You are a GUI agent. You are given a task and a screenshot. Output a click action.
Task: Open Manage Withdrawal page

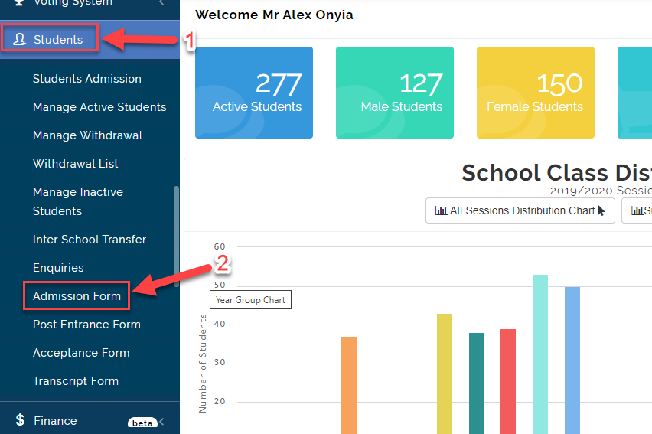pyautogui.click(x=87, y=135)
